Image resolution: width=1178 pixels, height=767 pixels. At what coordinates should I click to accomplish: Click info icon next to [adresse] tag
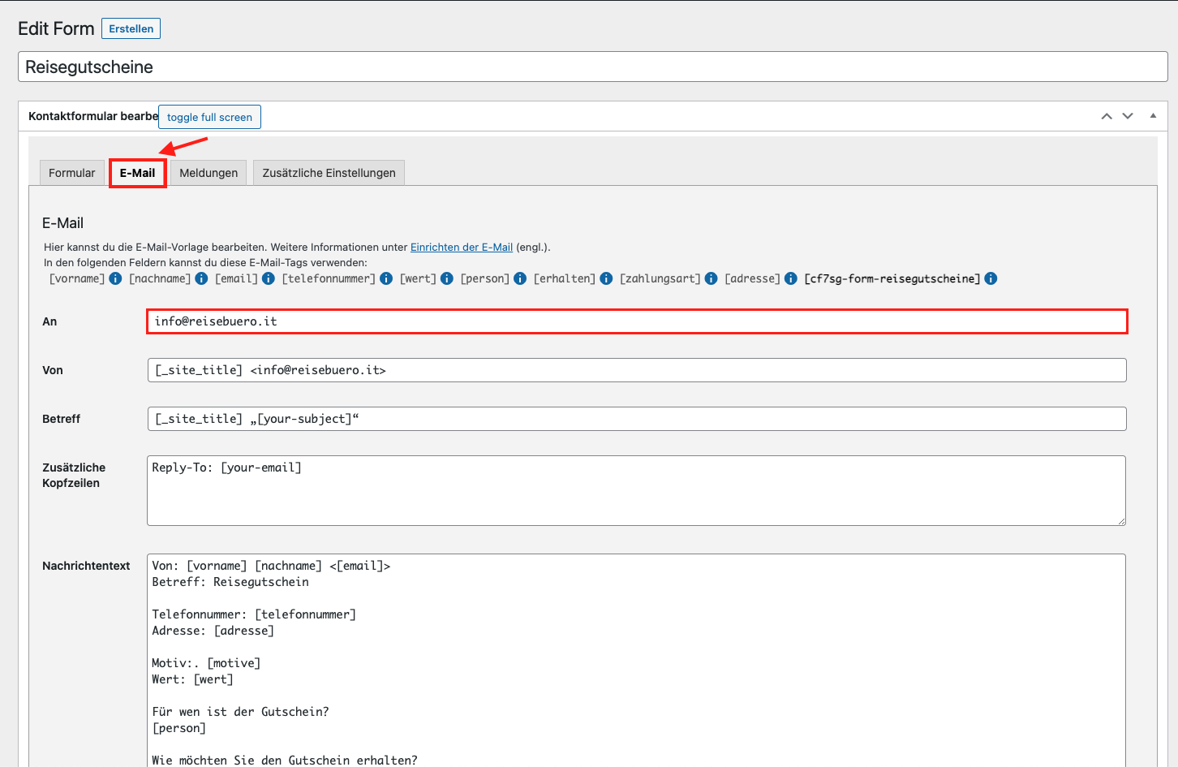[x=791, y=278]
